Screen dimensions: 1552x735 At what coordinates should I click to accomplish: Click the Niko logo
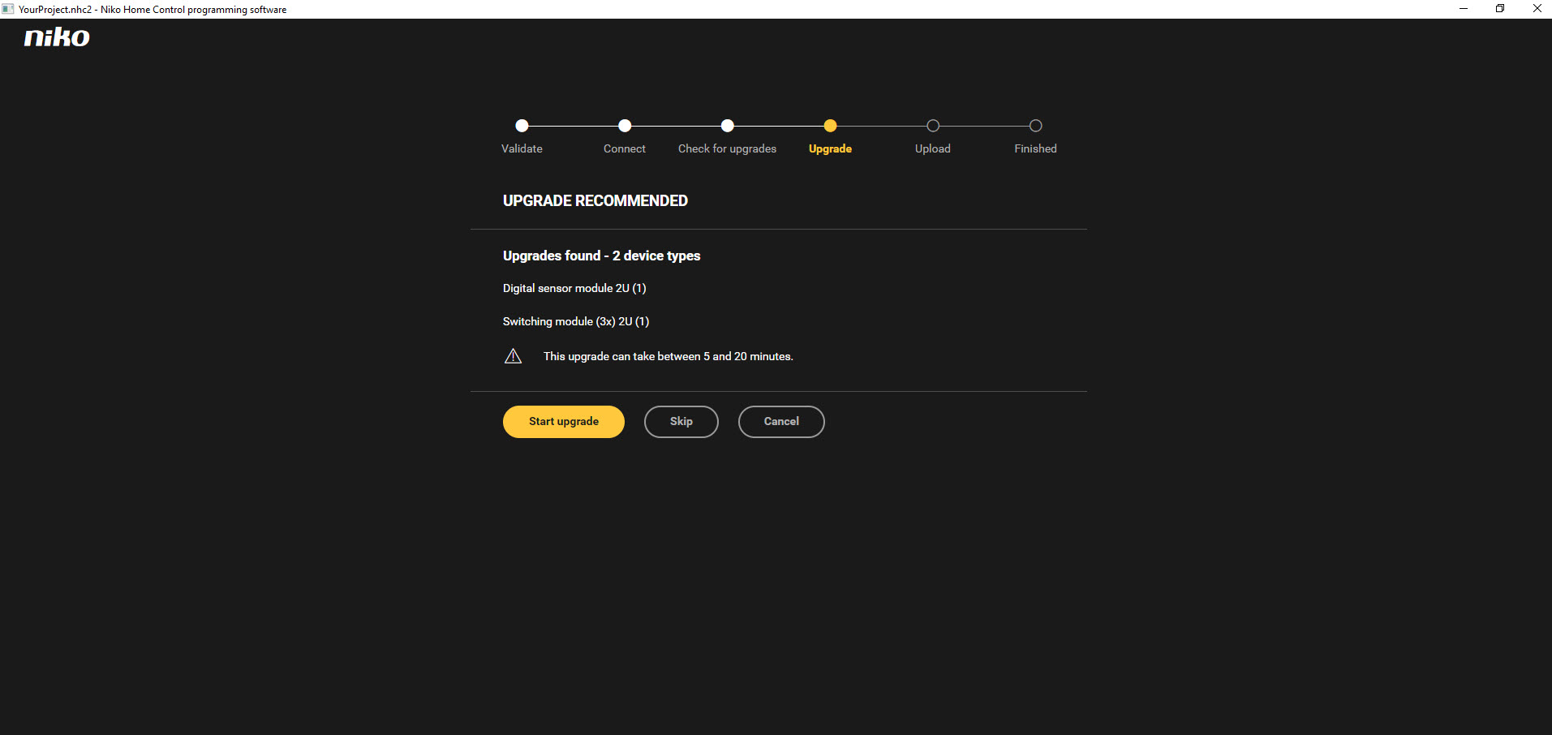click(x=57, y=37)
